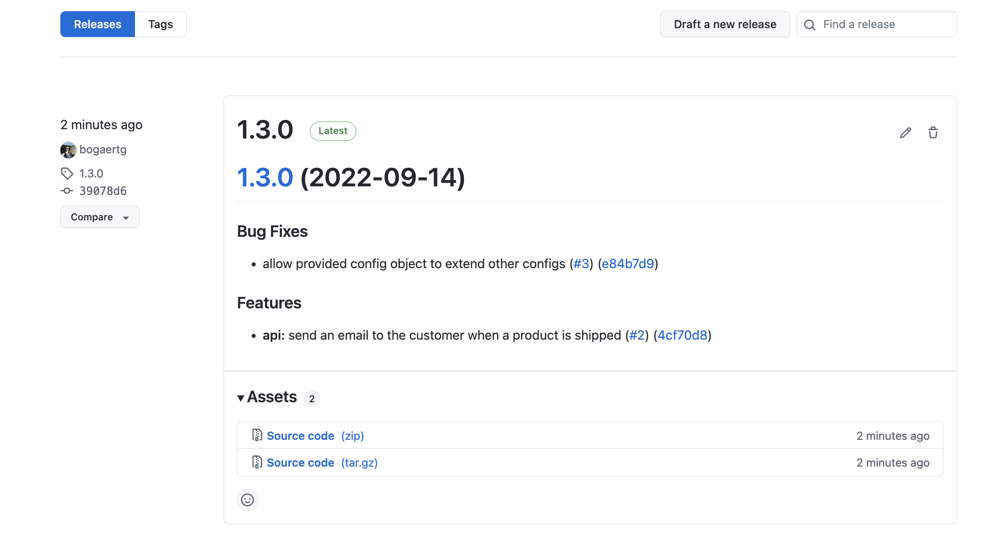Switch to the Tags tab
The height and width of the screenshot is (556, 1004).
pyautogui.click(x=160, y=24)
